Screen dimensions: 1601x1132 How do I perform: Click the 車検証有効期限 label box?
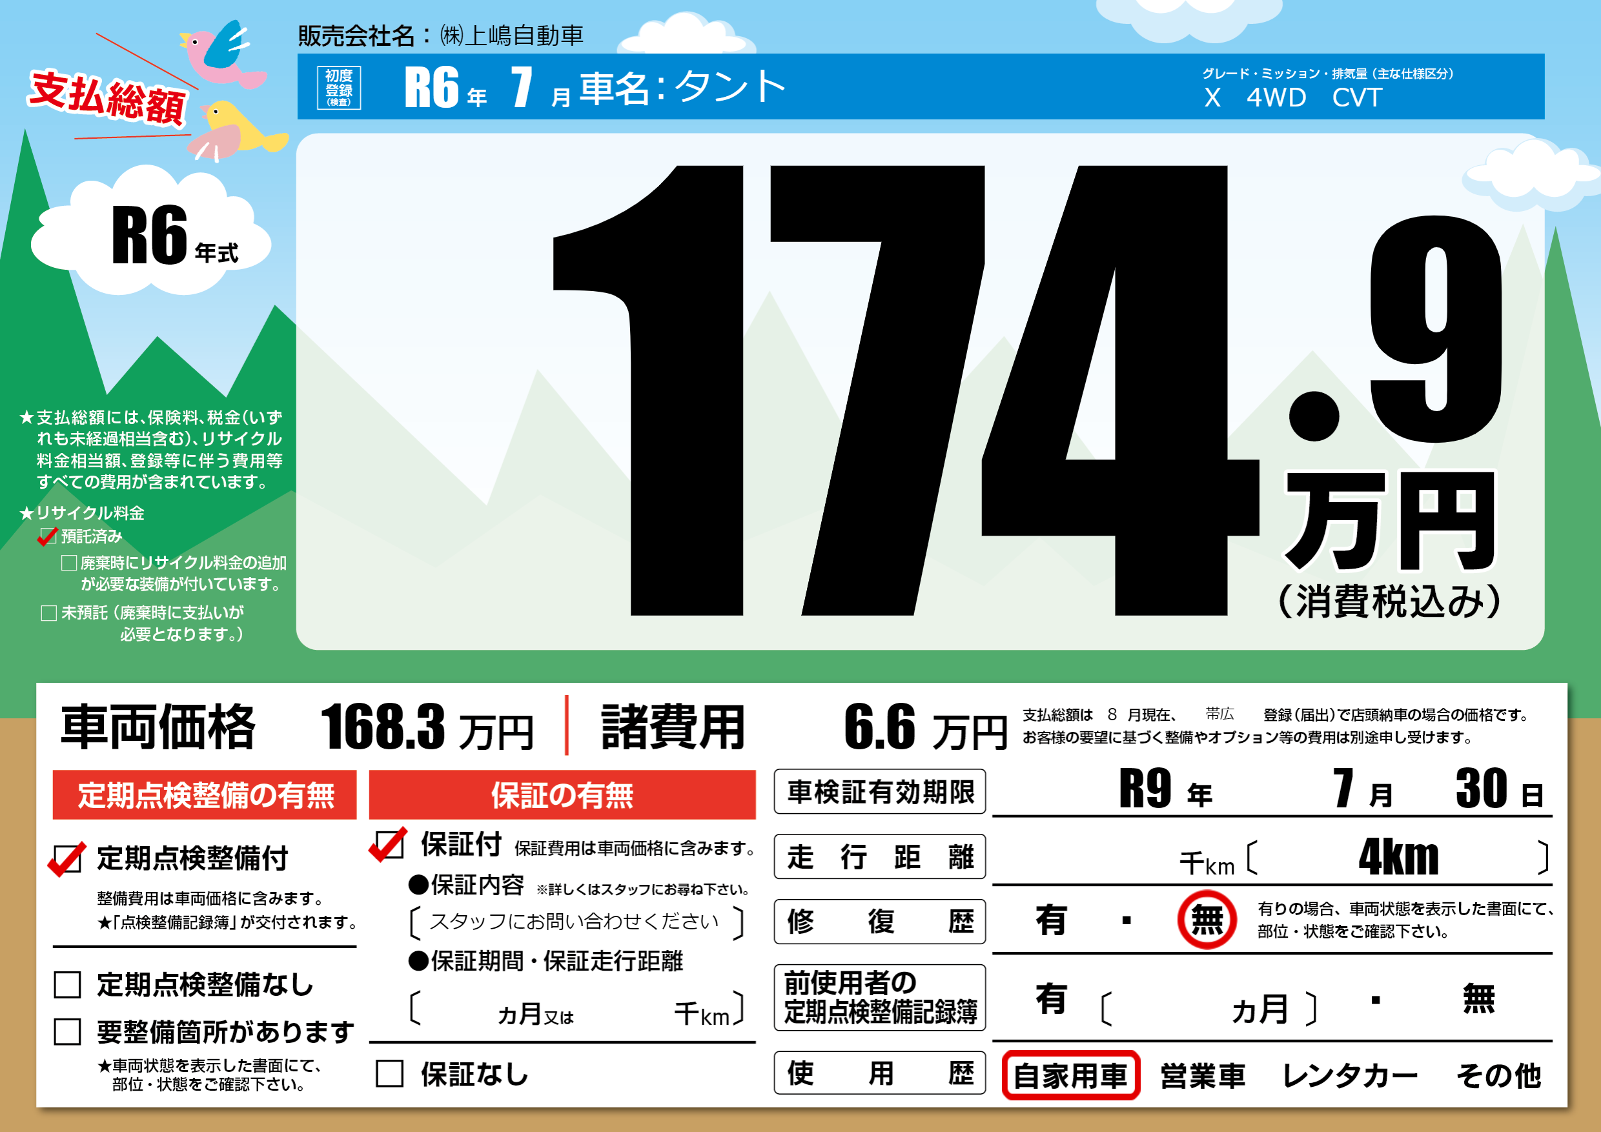879,792
